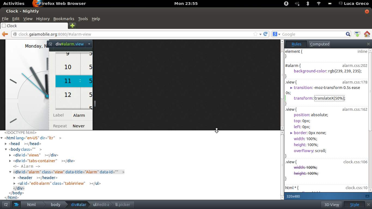Image resolution: width=372 pixels, height=209 pixels.
Task: Expand the ul id="edit-alarm" node
Action: (x=14, y=183)
